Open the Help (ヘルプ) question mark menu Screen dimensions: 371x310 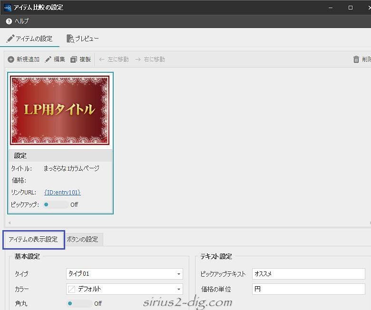coord(9,21)
